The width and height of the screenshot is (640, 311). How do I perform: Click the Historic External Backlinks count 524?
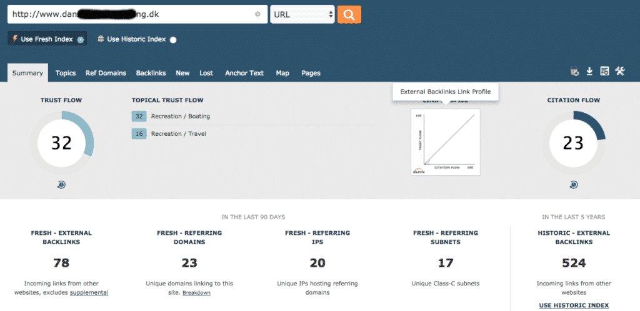point(574,262)
